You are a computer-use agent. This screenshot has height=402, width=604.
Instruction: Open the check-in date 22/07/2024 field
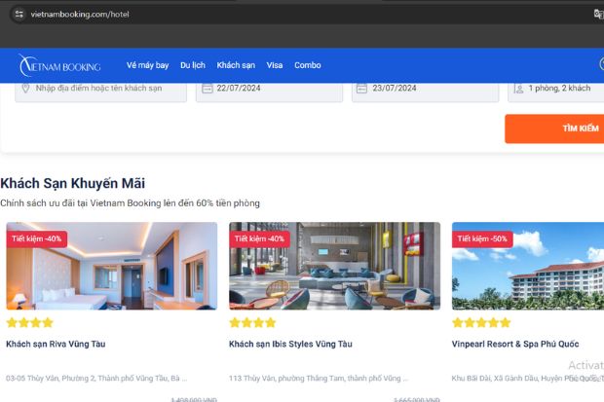[x=269, y=91]
